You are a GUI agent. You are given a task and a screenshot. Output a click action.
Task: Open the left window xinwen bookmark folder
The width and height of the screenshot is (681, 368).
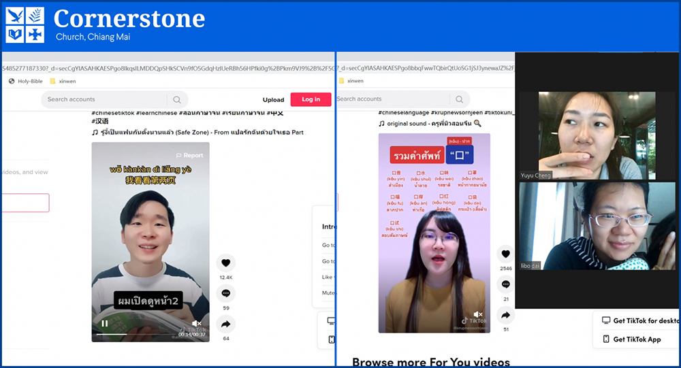[63, 81]
